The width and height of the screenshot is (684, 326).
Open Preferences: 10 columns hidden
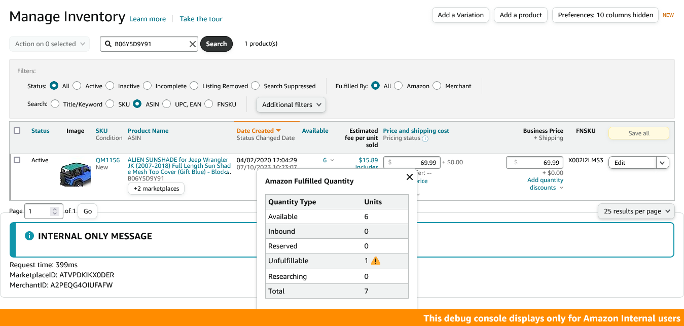click(605, 15)
